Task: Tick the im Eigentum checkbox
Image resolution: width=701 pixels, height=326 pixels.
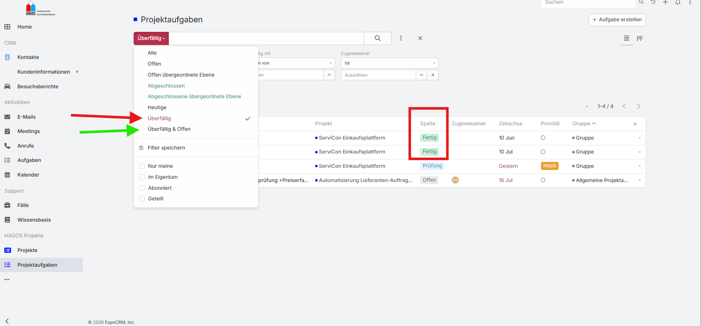Action: click(x=142, y=177)
